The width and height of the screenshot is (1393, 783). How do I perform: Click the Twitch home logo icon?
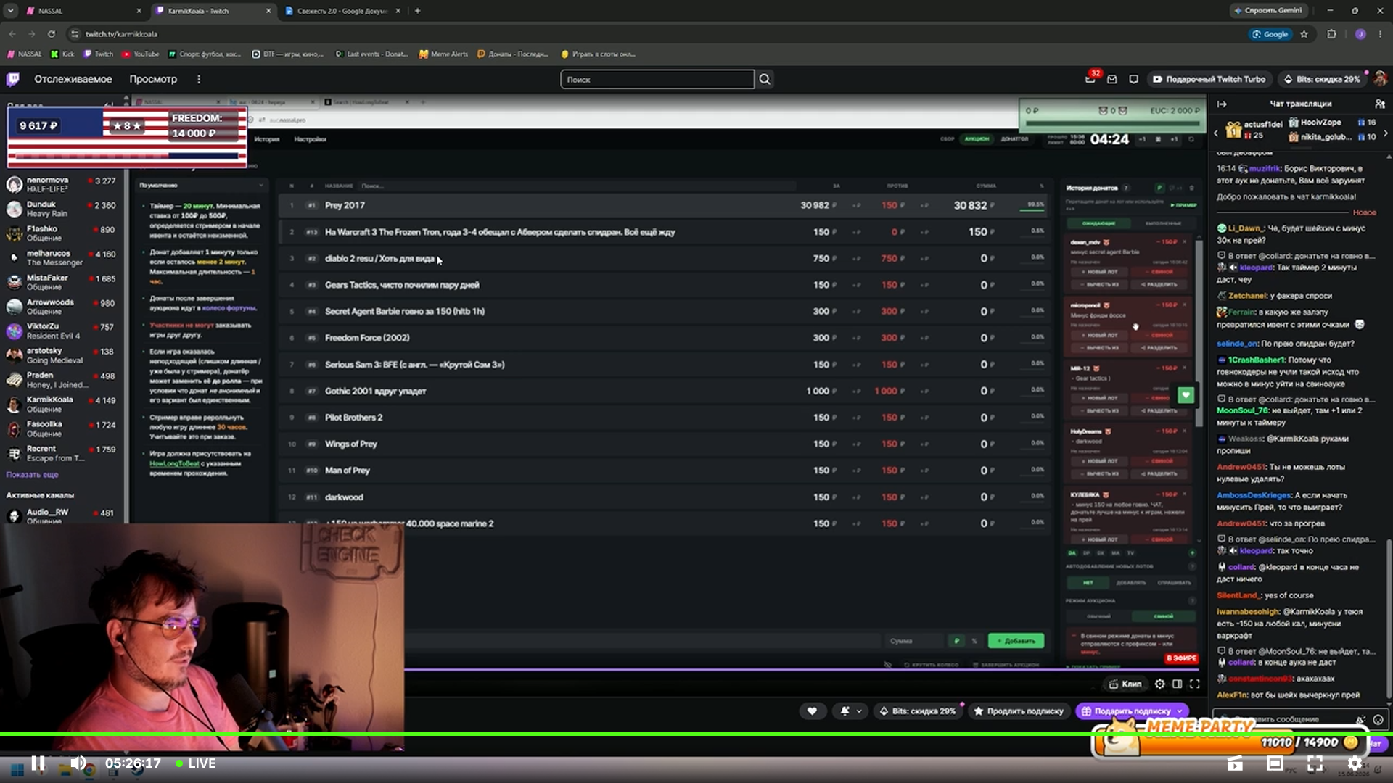13,79
